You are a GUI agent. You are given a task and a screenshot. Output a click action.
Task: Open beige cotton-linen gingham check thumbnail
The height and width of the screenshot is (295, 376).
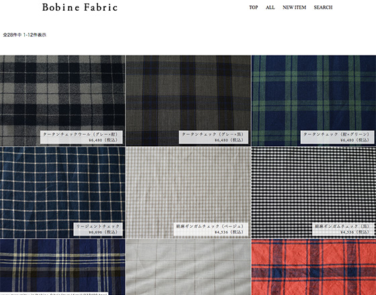tap(188, 192)
